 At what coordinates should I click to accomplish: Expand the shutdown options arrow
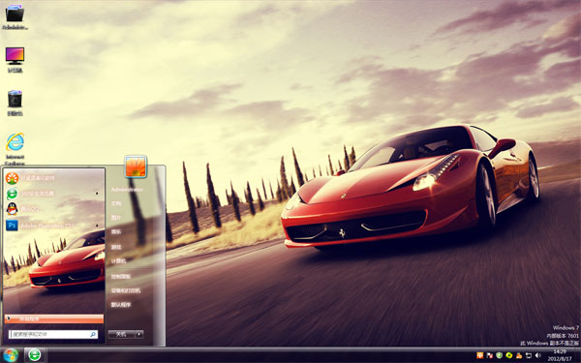(x=139, y=334)
